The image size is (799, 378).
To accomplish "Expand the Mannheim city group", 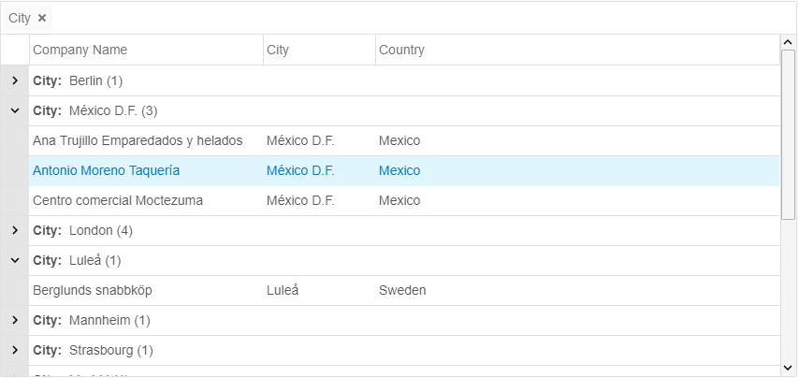I will pos(15,320).
